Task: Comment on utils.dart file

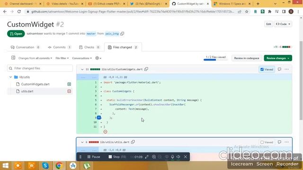Action: tap(279, 142)
